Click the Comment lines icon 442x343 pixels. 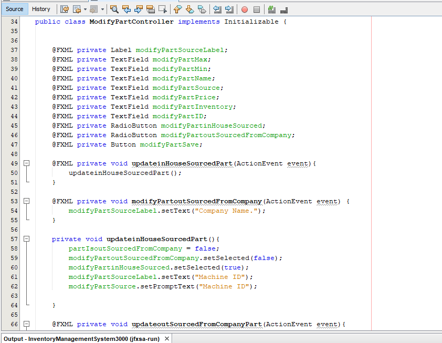pyautogui.click(x=272, y=9)
